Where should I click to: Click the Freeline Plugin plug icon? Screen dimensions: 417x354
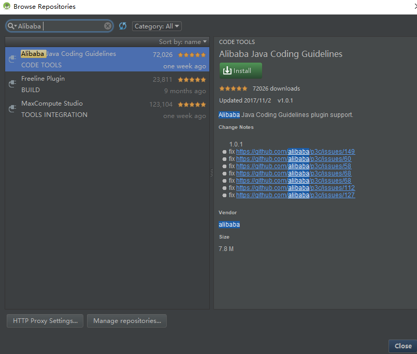pos(12,84)
